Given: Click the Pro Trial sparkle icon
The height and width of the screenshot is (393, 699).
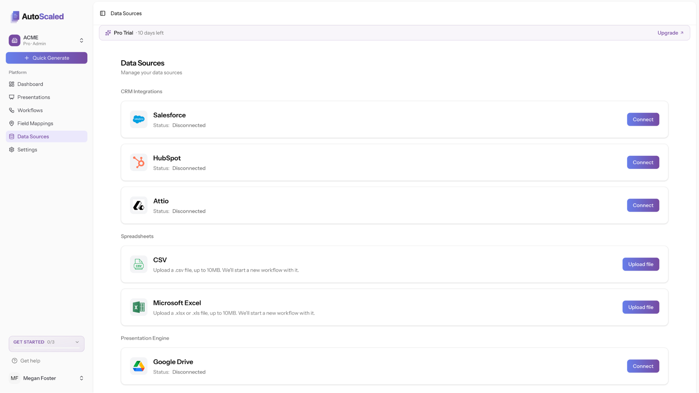Looking at the screenshot, I should pos(108,32).
